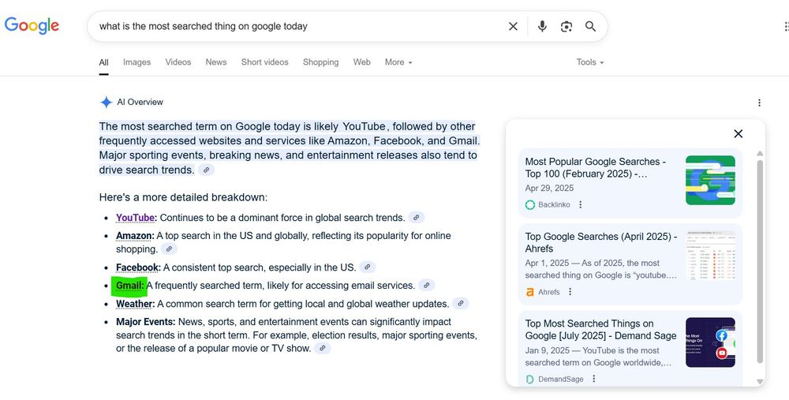Click the magnifying glass search icon
This screenshot has height=400, width=789.
tap(590, 26)
